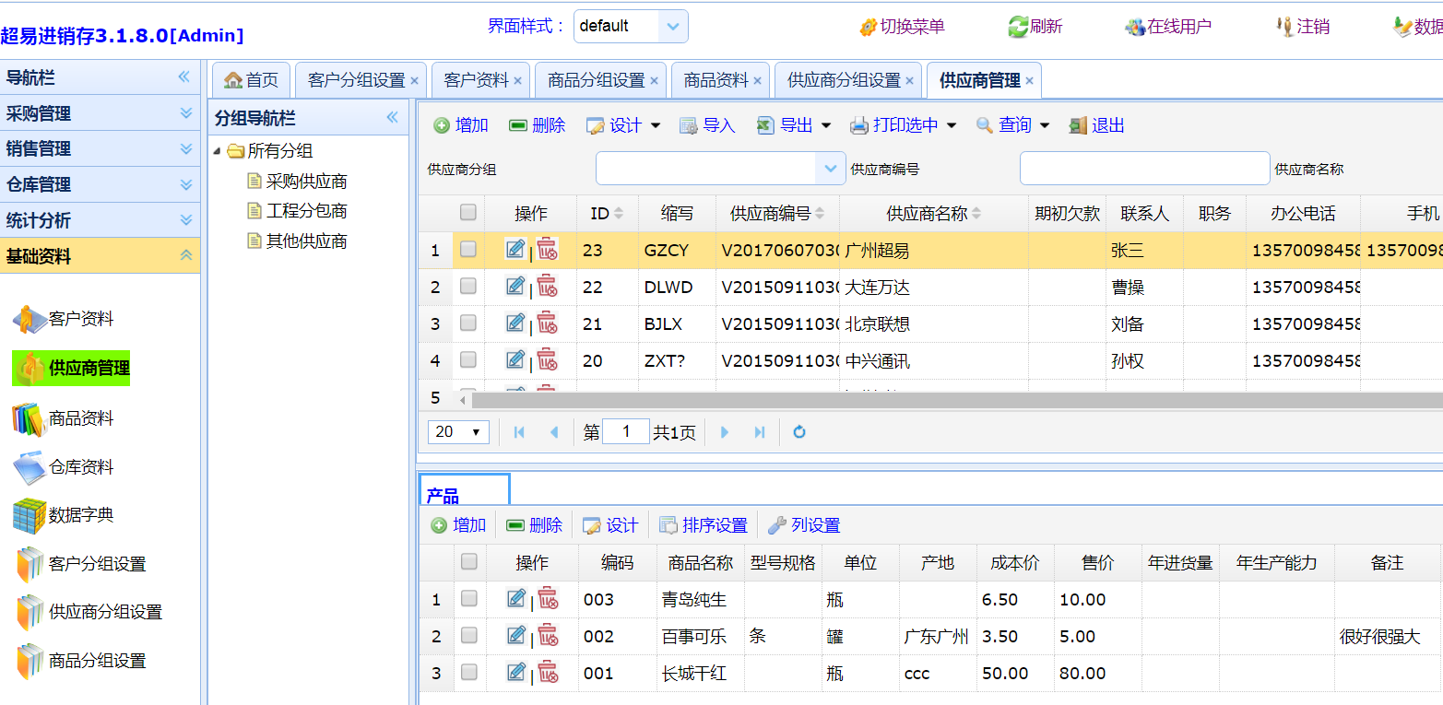The width and height of the screenshot is (1443, 705).
Task: Click delete icon for product 长城干红
Action: pos(549,673)
